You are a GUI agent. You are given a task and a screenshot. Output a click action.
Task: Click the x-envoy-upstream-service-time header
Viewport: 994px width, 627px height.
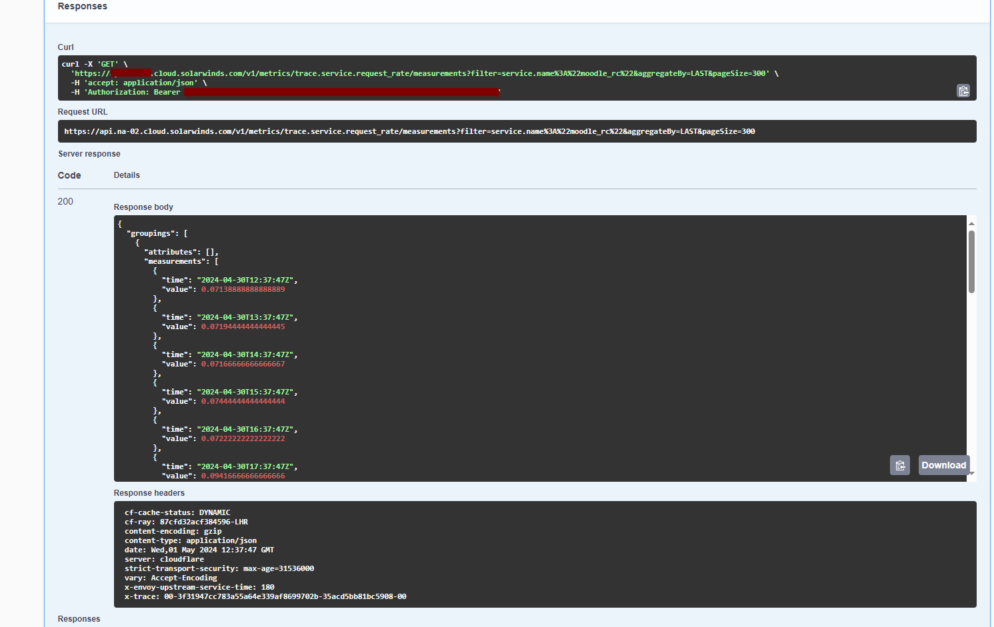click(x=199, y=587)
